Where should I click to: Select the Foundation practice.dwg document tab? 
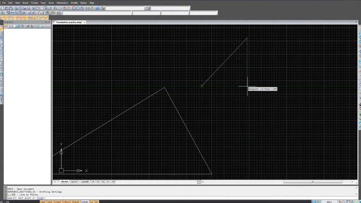pos(69,23)
